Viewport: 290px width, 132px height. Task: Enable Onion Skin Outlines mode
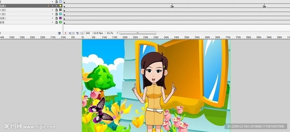pyautogui.click(x=73, y=33)
